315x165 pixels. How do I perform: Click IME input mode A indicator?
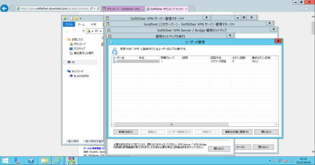point(291,161)
